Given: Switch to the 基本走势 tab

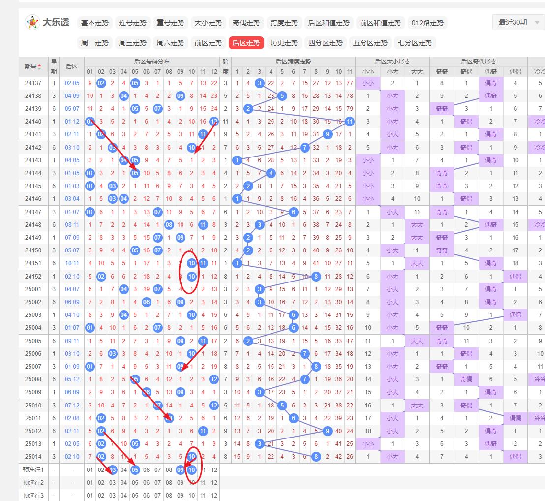Looking at the screenshot, I should (95, 23).
